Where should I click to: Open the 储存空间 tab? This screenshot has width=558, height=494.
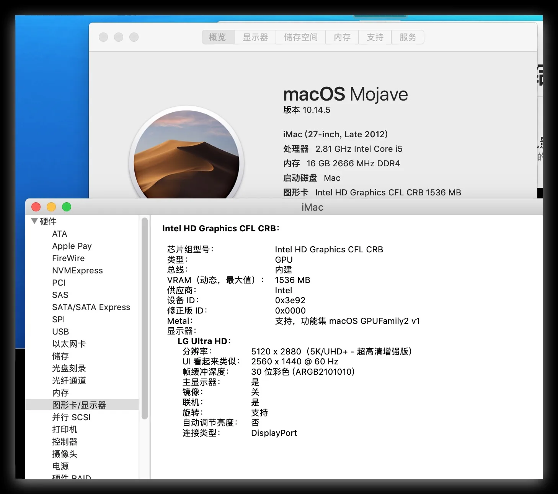(301, 37)
